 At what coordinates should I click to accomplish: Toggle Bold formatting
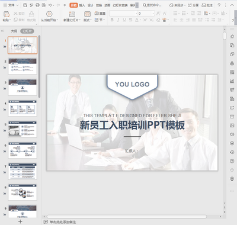coord(112,20)
